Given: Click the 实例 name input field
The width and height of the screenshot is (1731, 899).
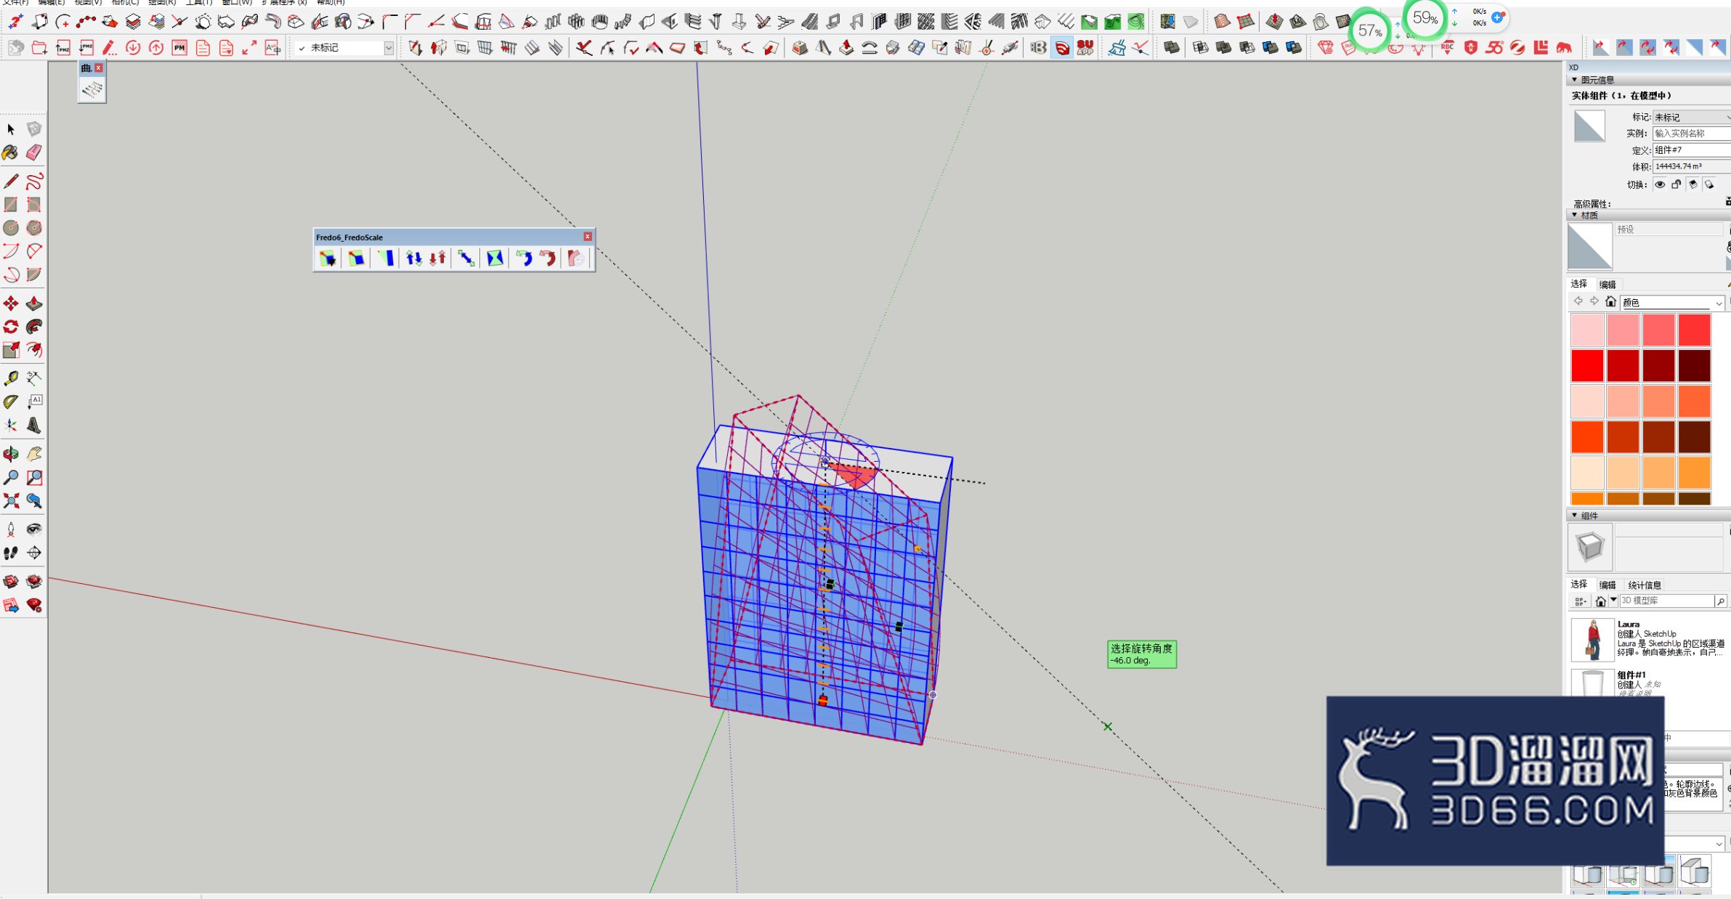Looking at the screenshot, I should pos(1693,134).
